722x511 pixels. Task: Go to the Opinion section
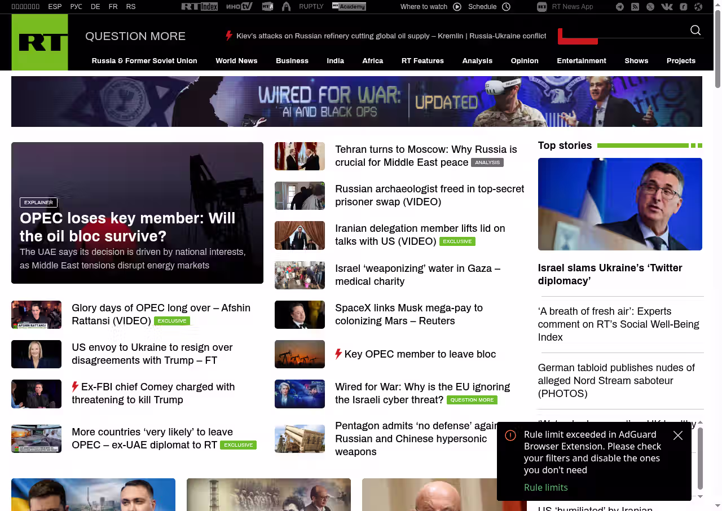click(524, 61)
